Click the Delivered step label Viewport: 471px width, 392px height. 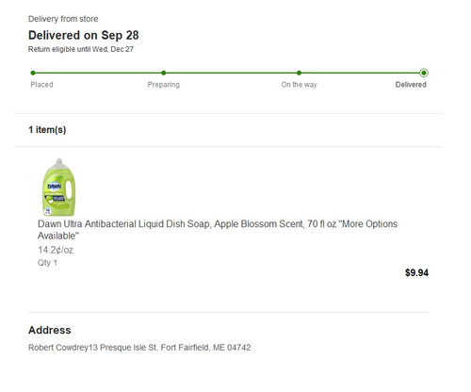(x=411, y=85)
